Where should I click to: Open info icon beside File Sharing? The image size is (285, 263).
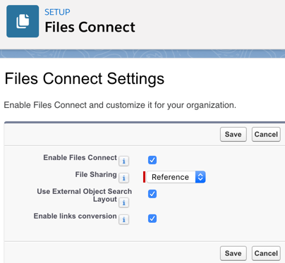tap(123, 178)
